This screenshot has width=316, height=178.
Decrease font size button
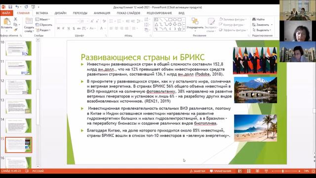[97, 21]
